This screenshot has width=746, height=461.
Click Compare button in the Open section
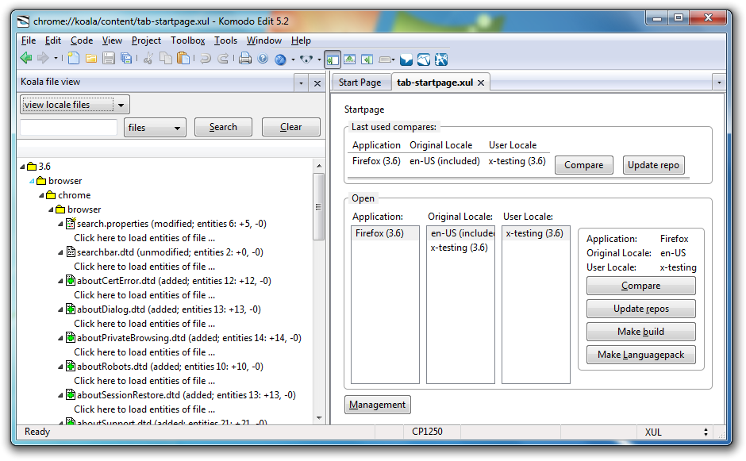click(641, 286)
